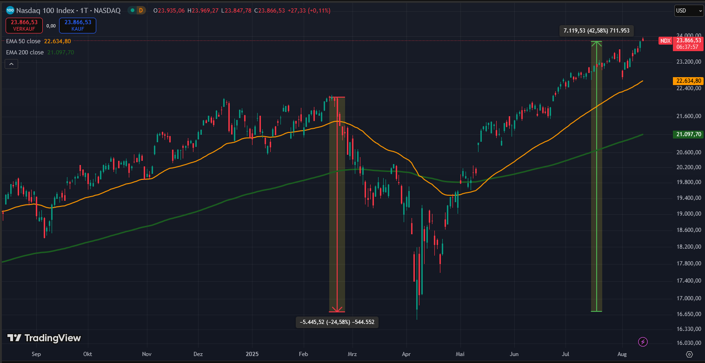Click the orange 22.634,80 price axis label

pos(688,81)
